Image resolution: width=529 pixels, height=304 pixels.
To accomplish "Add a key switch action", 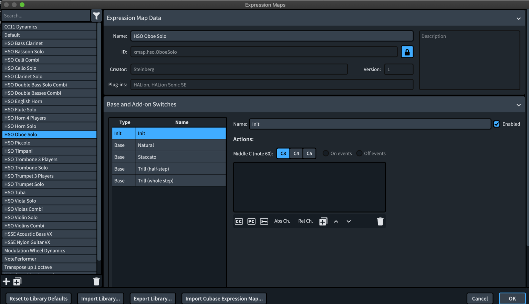I will pos(264,221).
